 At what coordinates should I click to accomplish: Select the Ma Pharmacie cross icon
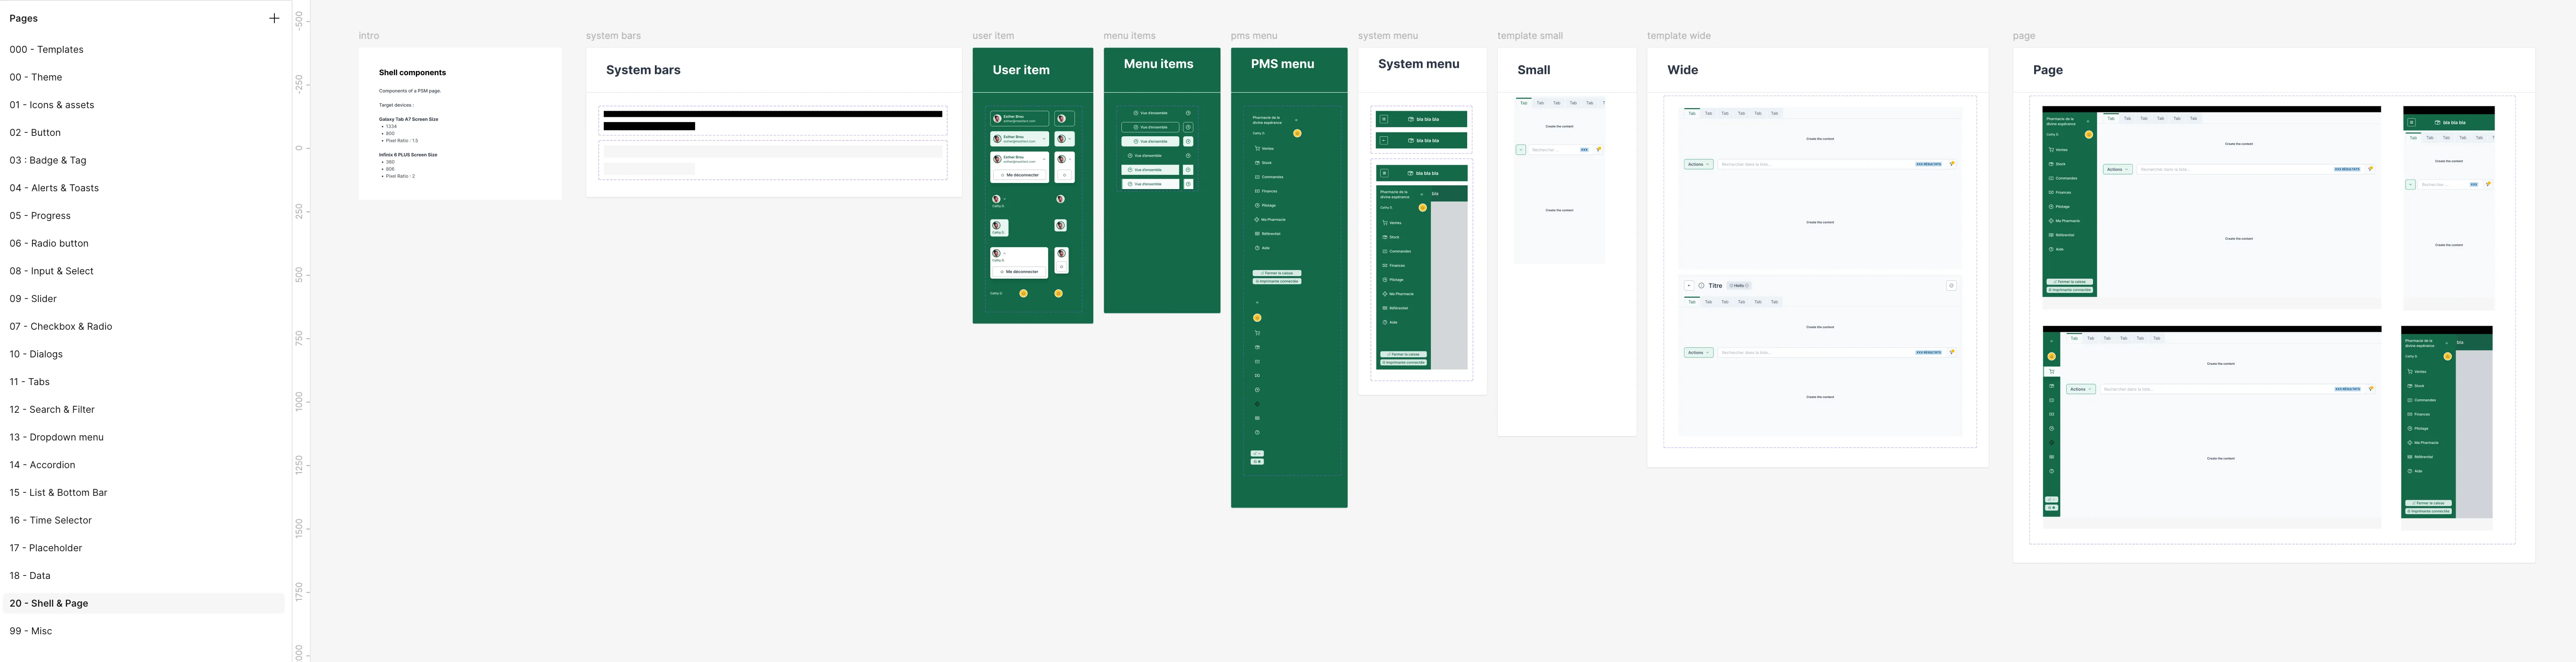coord(1256,219)
